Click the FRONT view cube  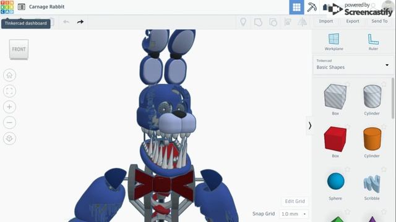click(x=19, y=49)
